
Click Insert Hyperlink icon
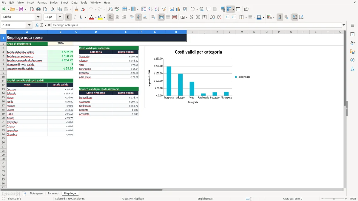pyautogui.click(x=202, y=9)
